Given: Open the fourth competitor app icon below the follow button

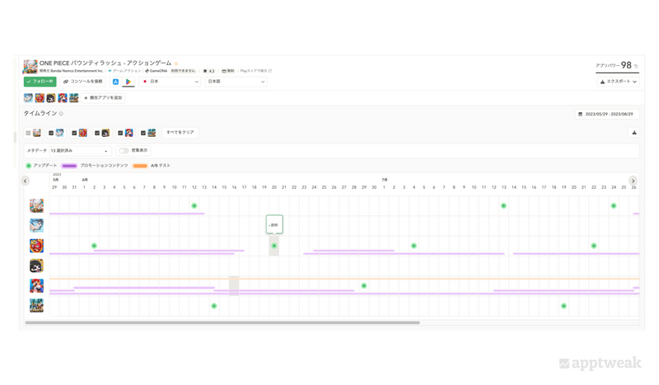Looking at the screenshot, I should pos(63,97).
